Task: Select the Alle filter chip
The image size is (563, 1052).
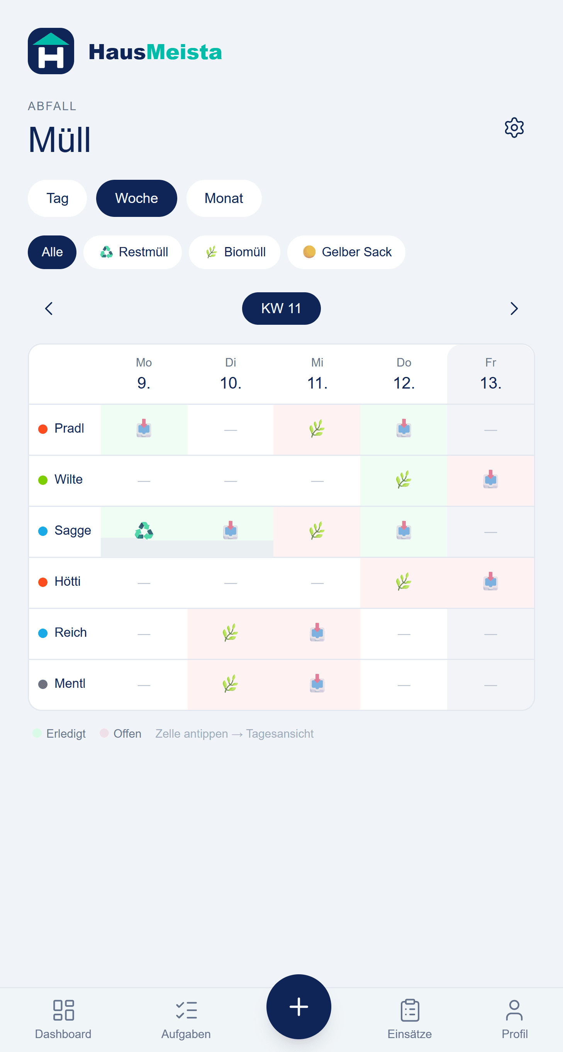Action: coord(52,252)
